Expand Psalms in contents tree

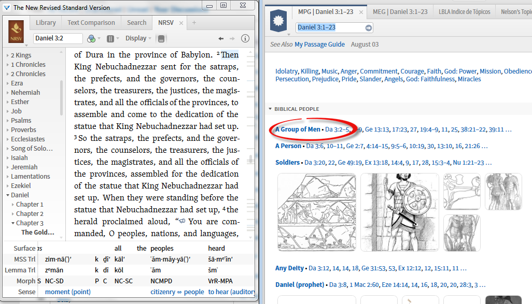click(8, 120)
